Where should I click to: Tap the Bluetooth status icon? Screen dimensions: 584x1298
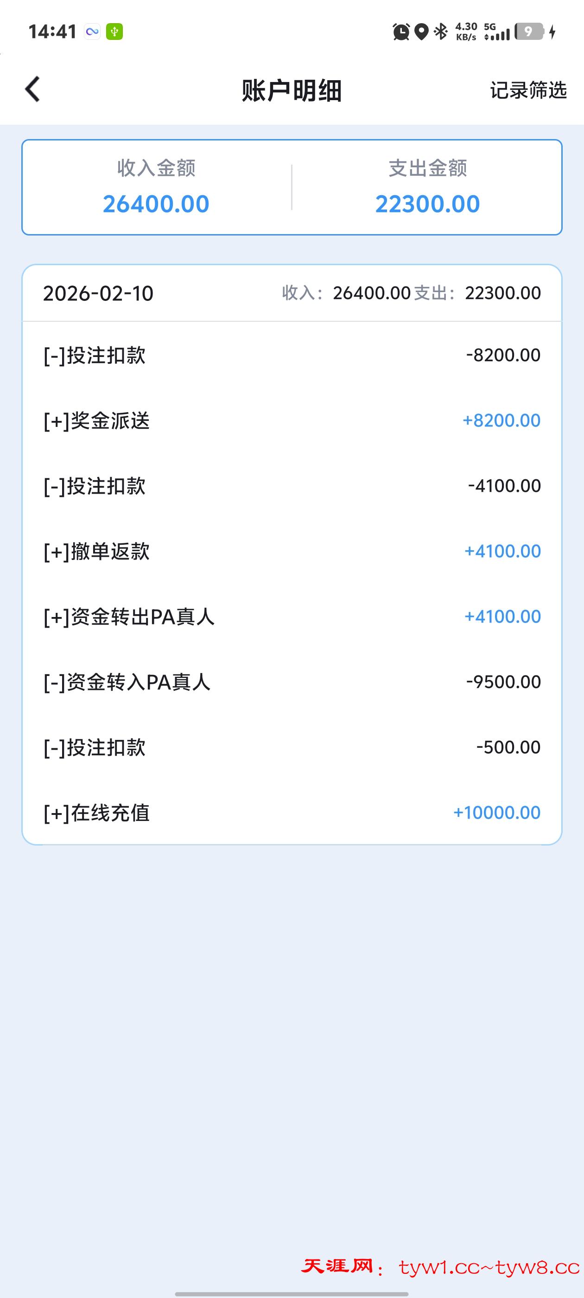(441, 32)
